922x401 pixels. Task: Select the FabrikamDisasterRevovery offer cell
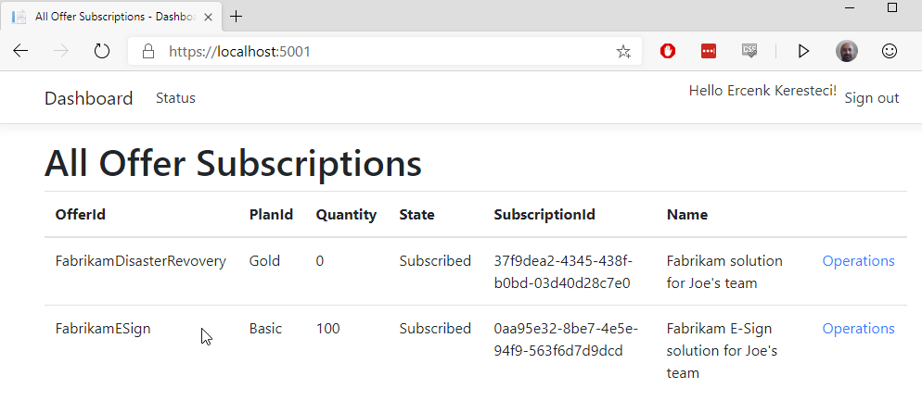[141, 260]
